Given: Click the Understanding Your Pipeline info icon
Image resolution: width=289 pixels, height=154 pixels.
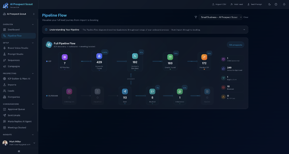Looking at the screenshot, I should 46,30.
